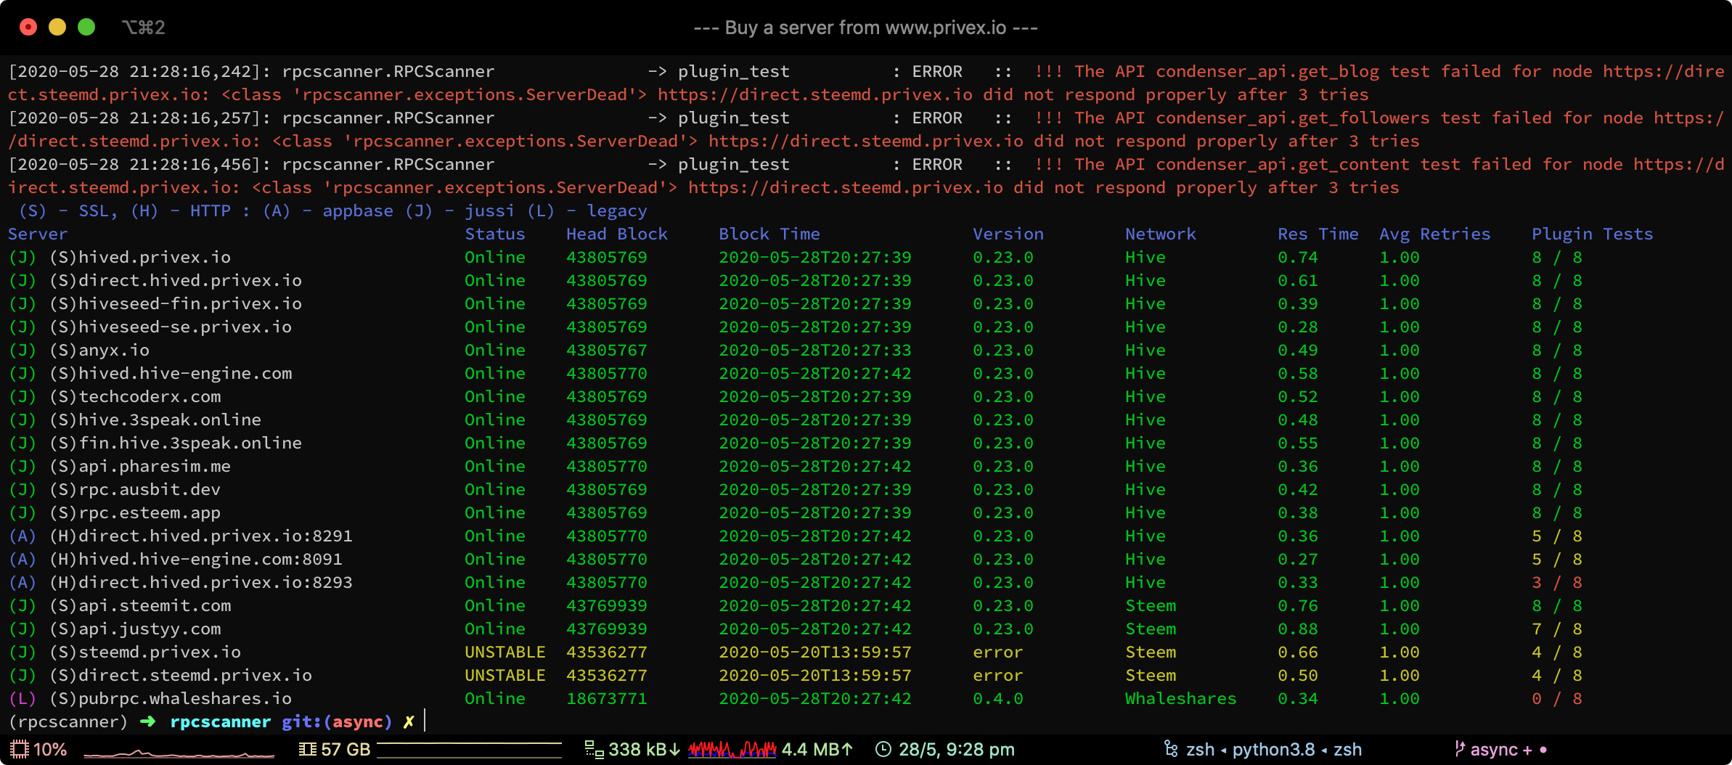
Task: Click plugin tests result '0 / 8'
Action: pos(1557,698)
